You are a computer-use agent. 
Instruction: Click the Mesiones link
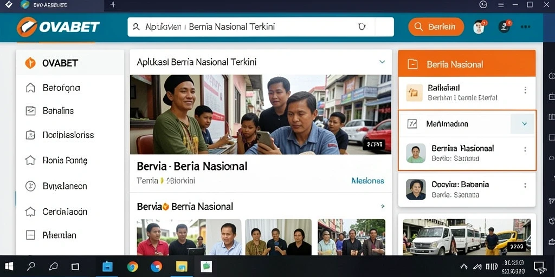[x=367, y=181]
